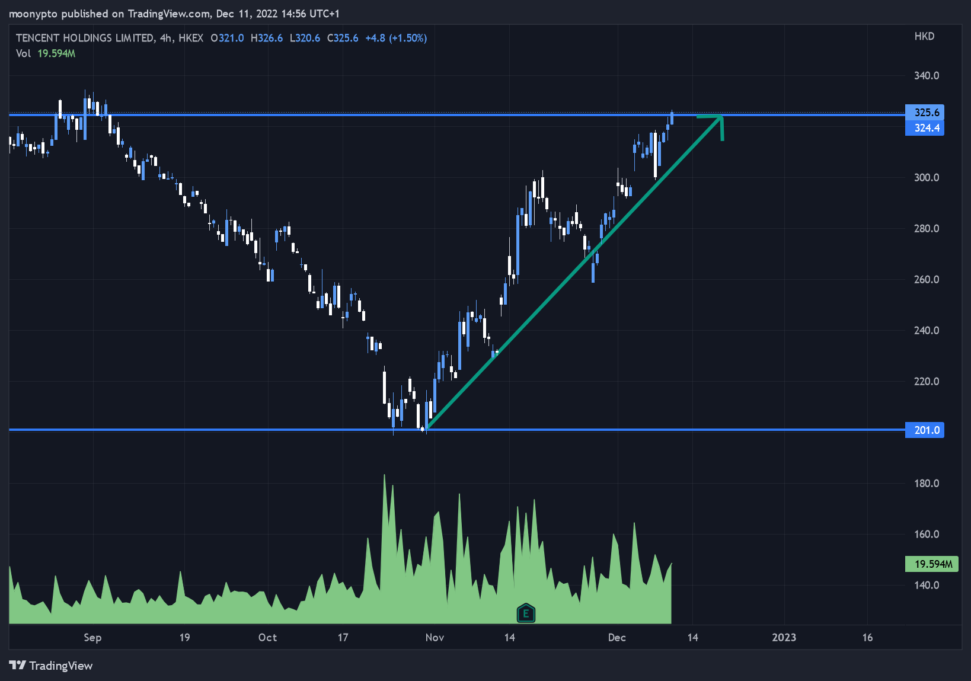Click the close price value C325.6
The image size is (971, 681).
(x=343, y=38)
